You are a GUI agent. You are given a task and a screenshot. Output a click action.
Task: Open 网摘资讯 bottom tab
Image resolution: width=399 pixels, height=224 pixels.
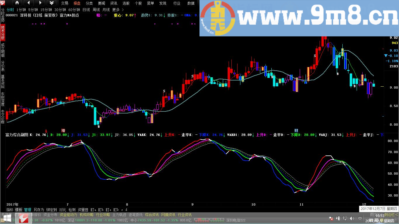tap(168, 215)
